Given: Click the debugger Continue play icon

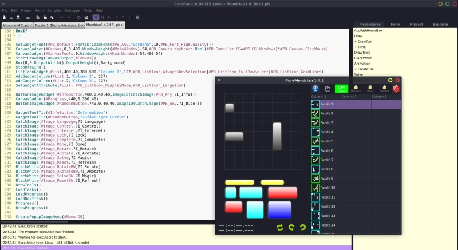Looking at the screenshot, I should coord(109,18).
